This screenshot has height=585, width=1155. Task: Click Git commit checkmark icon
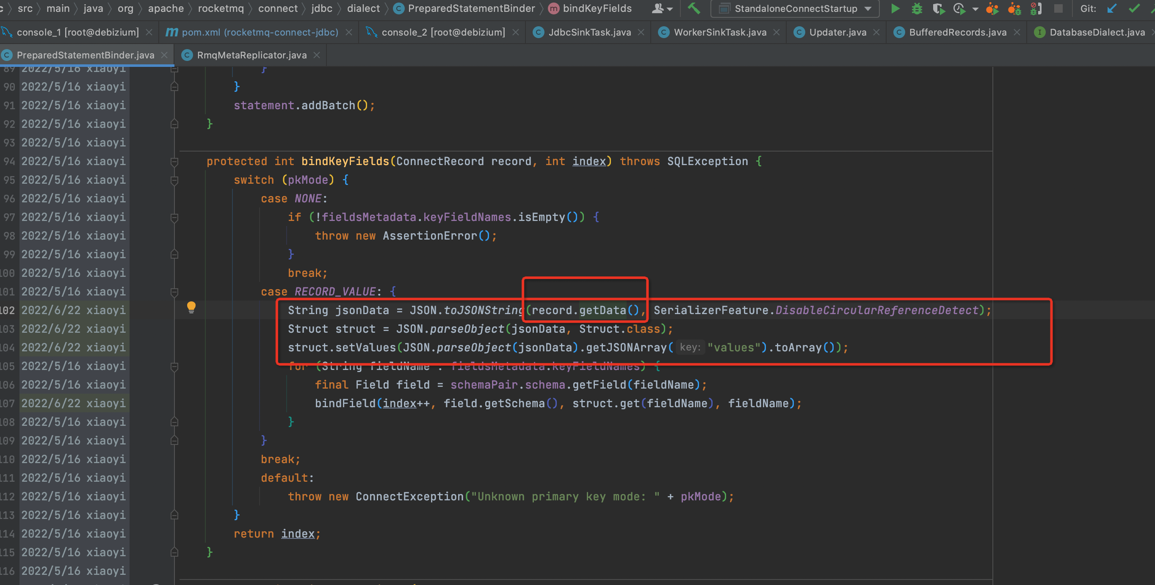(x=1134, y=8)
